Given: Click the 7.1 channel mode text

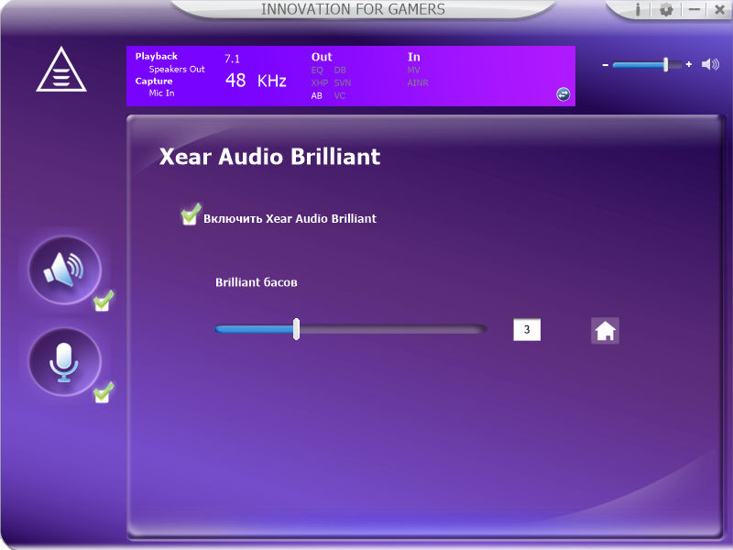Looking at the screenshot, I should click(x=232, y=59).
